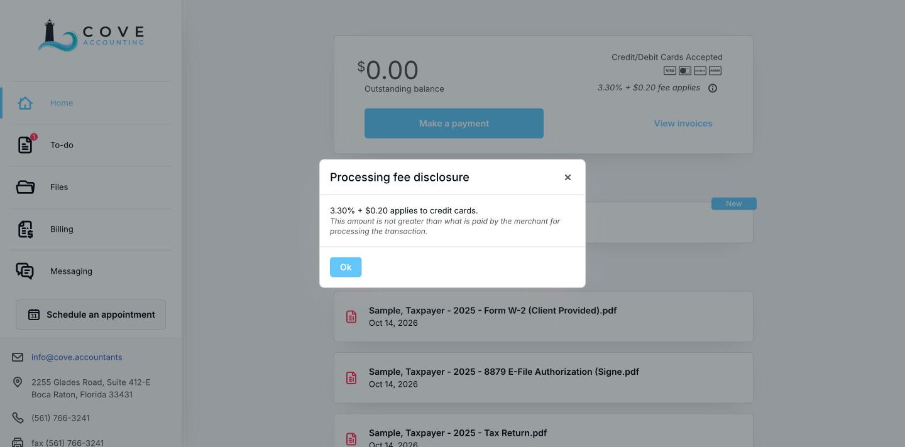
Task: Open the Form W-2 (Client Provided).pdf file
Action: [x=544, y=317]
